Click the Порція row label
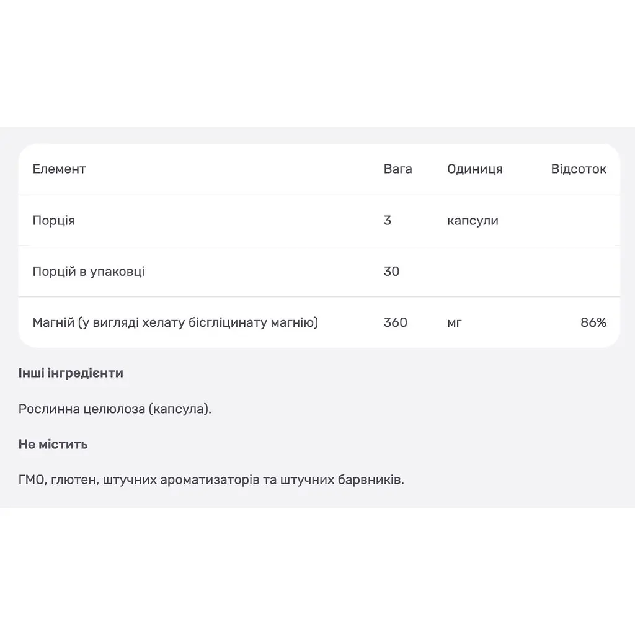The image size is (635, 635). coord(54,221)
